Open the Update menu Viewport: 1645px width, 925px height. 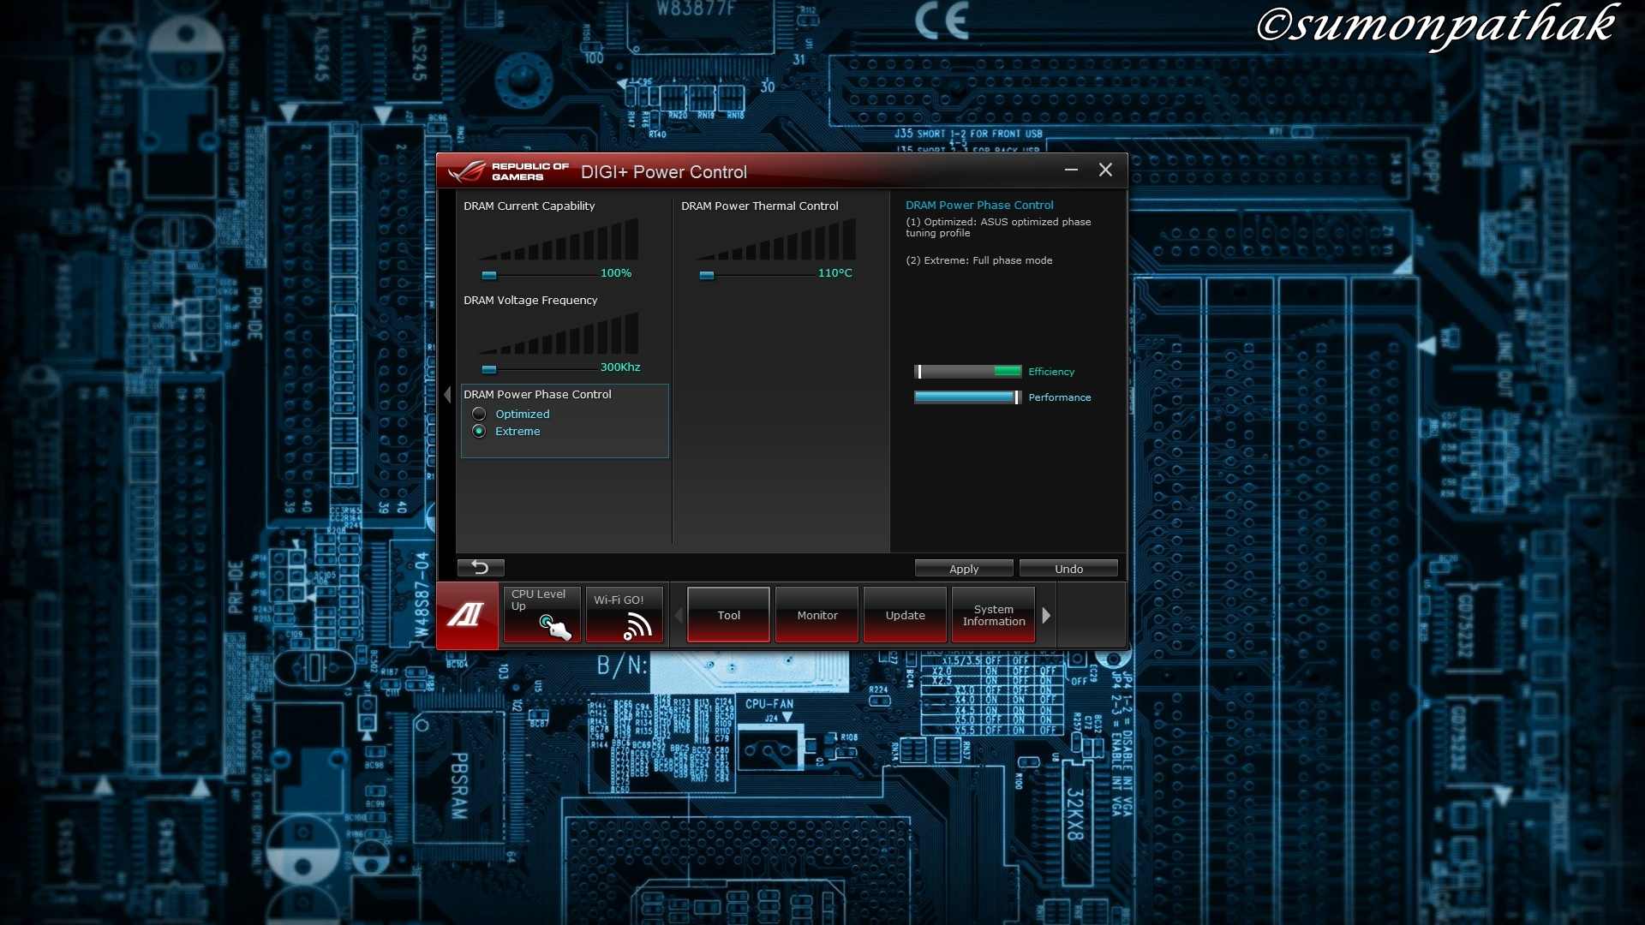[905, 615]
